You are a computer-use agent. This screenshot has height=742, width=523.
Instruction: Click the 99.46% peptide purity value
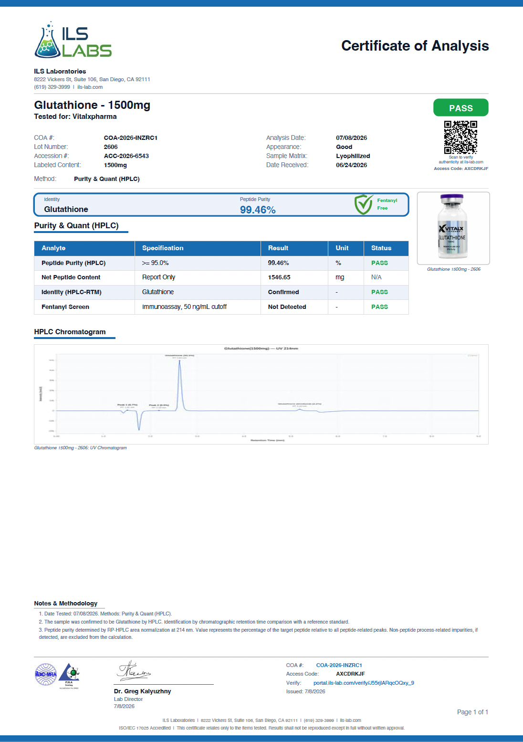click(258, 210)
